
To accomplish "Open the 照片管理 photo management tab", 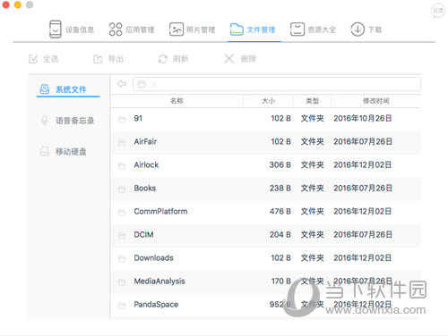I will tap(192, 29).
